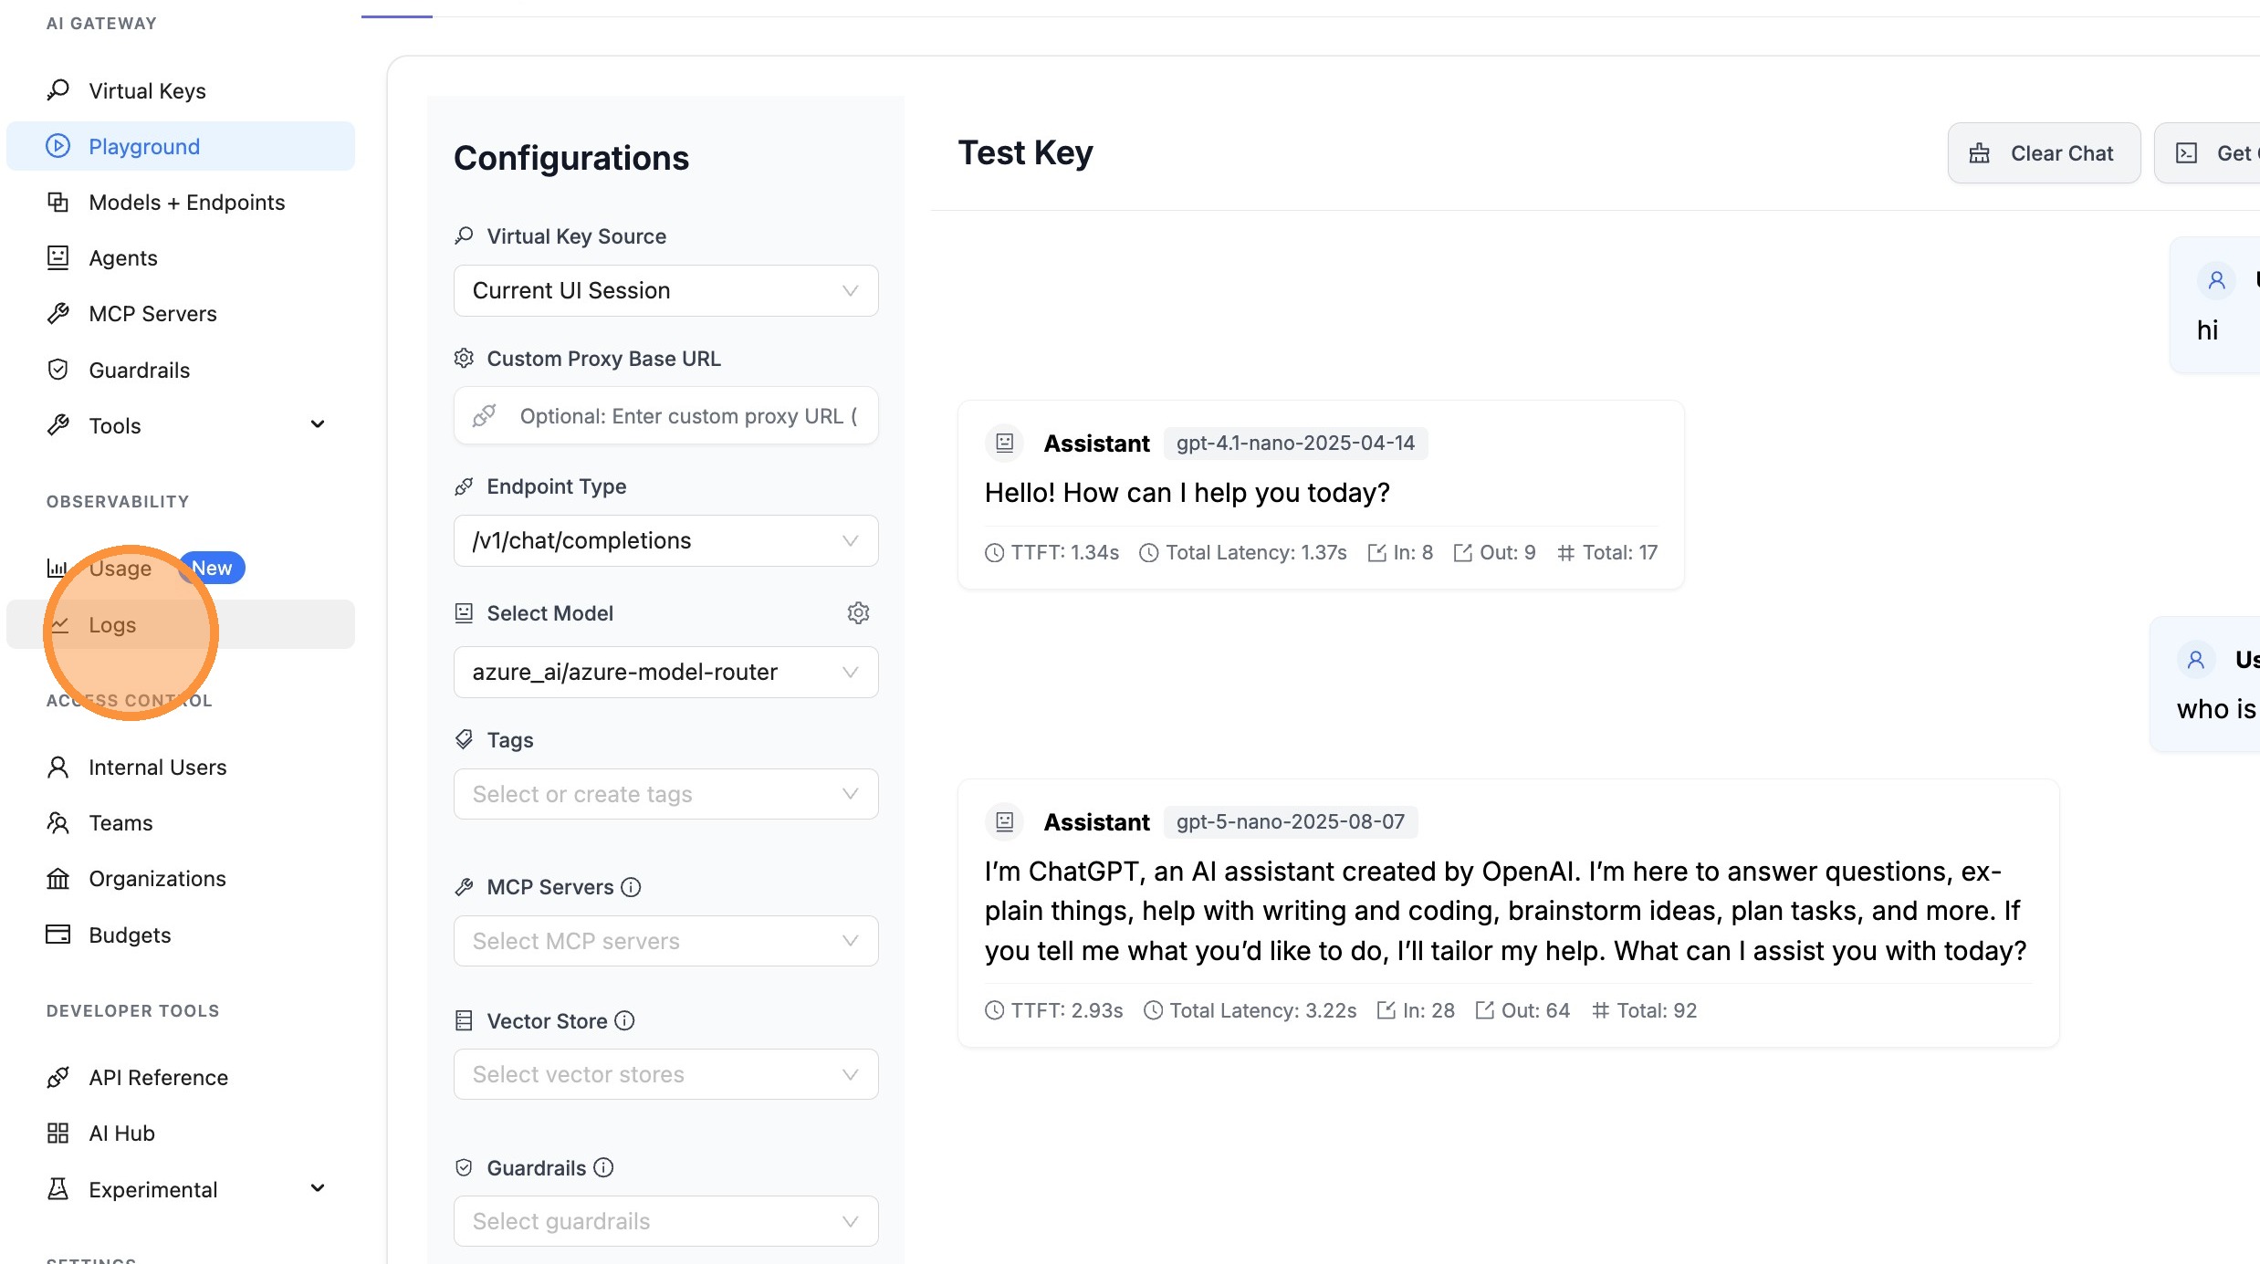Expand the Tools section chevron
The width and height of the screenshot is (2260, 1264).
click(317, 424)
